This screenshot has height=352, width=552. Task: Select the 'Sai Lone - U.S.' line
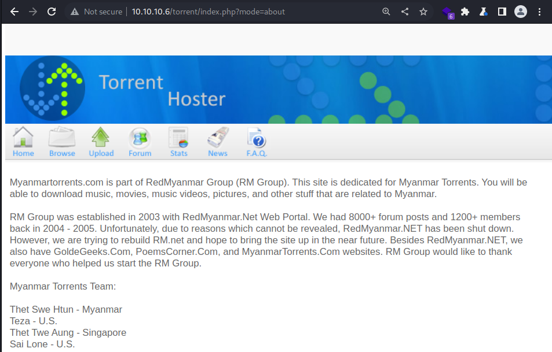coord(42,344)
